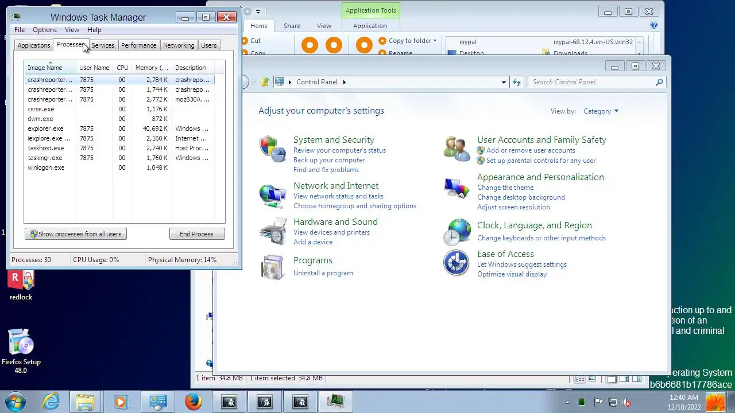Image resolution: width=735 pixels, height=413 pixels.
Task: Click the Control Panel address bar icon
Action: pos(280,82)
